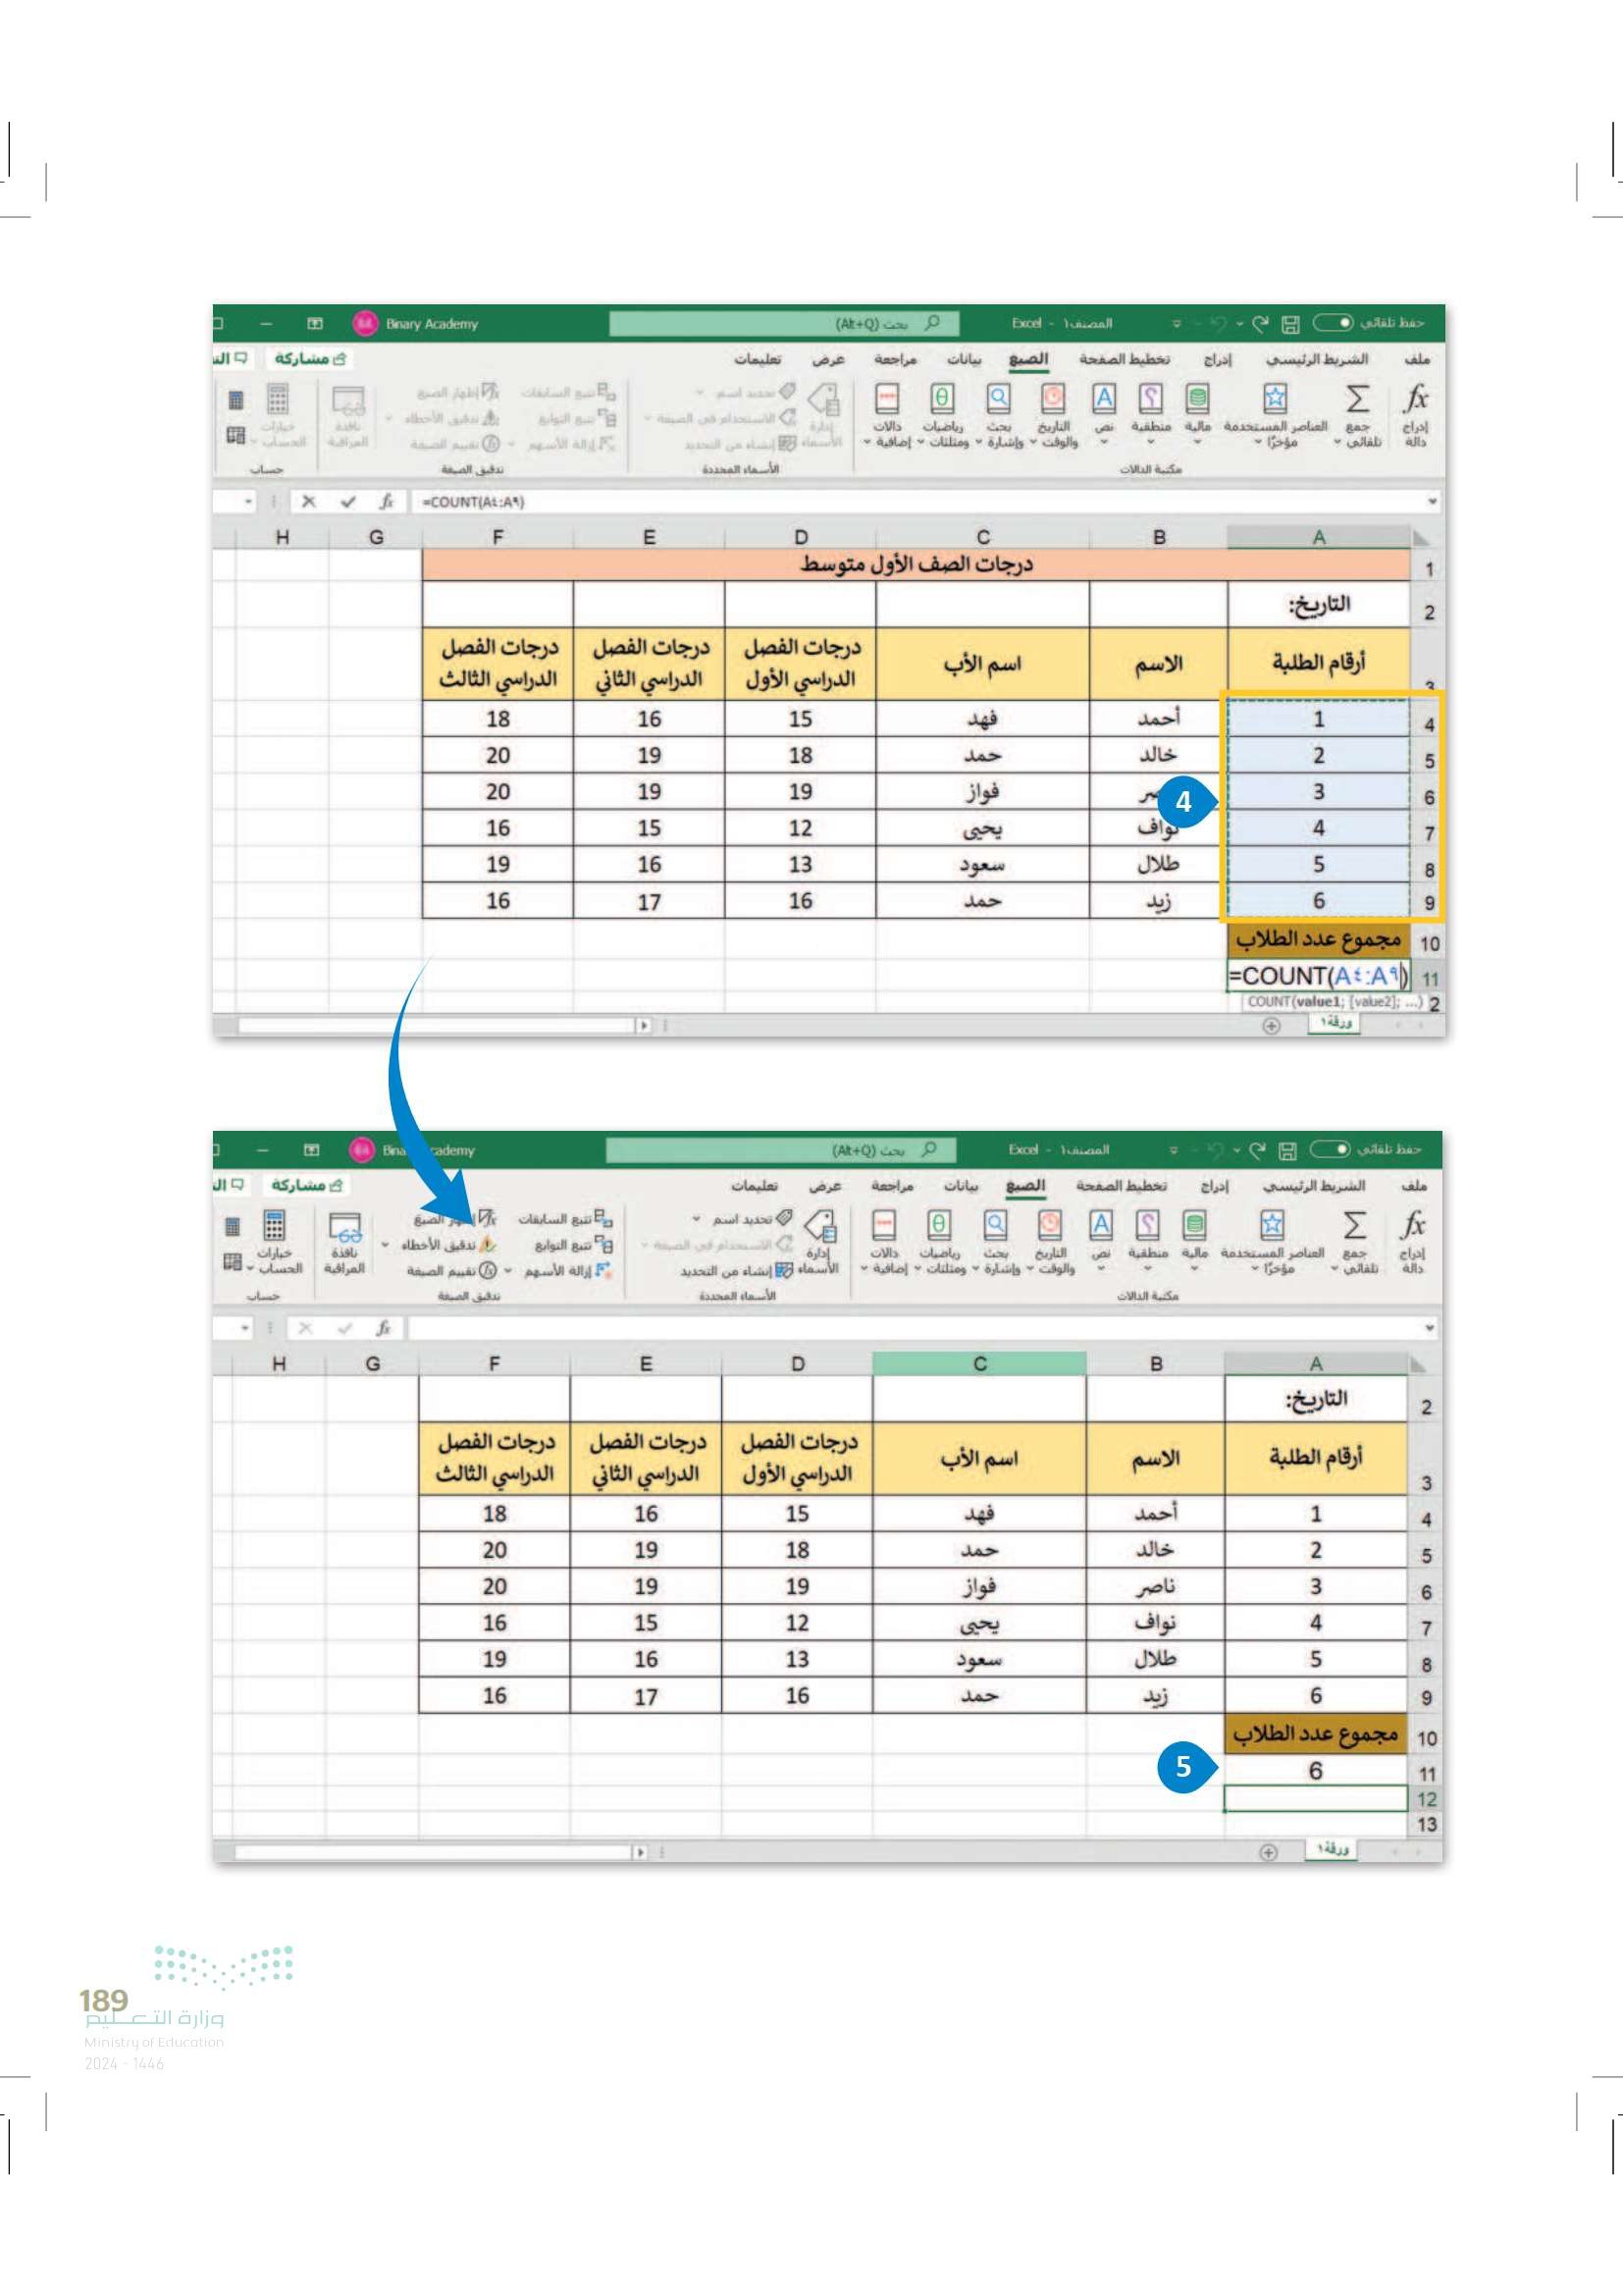Toggle AutoSave switch in the upper Excel window
The height and width of the screenshot is (2296, 1623).
coord(1333,323)
